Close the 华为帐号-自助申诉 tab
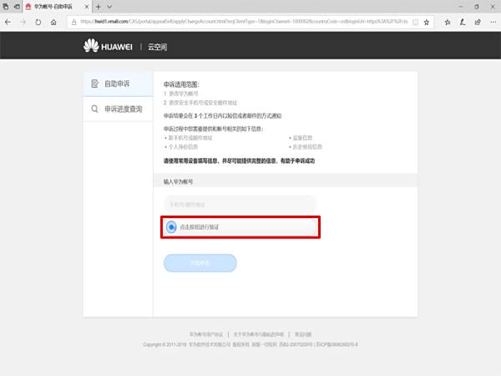 [x=86, y=7]
